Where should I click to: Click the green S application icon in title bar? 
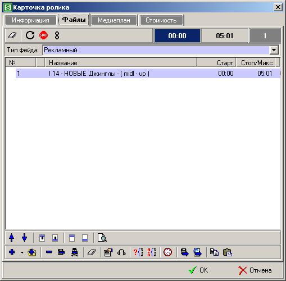coord(8,8)
